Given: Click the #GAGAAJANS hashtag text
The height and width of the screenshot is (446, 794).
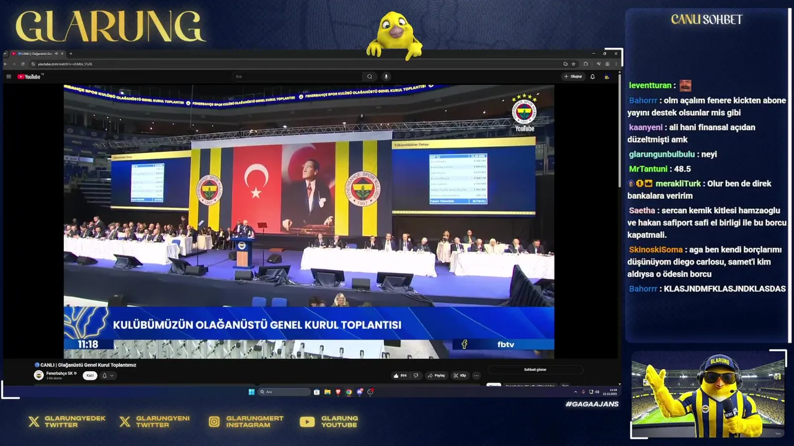Looking at the screenshot, I should tap(592, 404).
